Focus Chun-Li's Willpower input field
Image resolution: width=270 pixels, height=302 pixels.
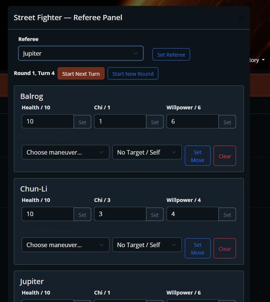point(193,214)
